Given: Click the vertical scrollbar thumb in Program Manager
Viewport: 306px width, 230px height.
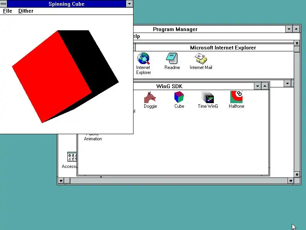Looking at the screenshot, I should pyautogui.click(x=297, y=49).
